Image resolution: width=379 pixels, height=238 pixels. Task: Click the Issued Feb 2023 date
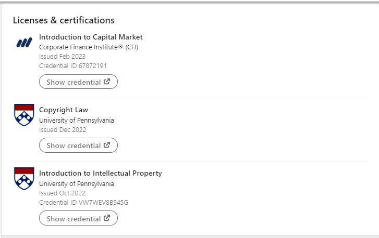pyautogui.click(x=63, y=56)
